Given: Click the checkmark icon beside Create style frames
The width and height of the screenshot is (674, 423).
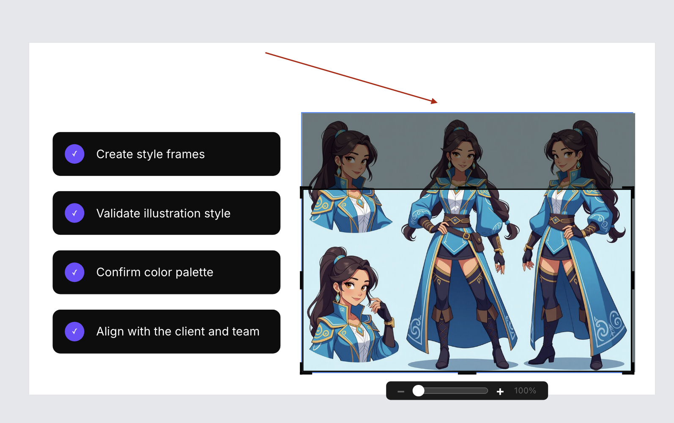Looking at the screenshot, I should pyautogui.click(x=74, y=154).
